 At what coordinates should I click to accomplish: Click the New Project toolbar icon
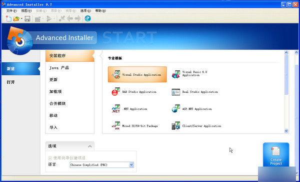8,18
